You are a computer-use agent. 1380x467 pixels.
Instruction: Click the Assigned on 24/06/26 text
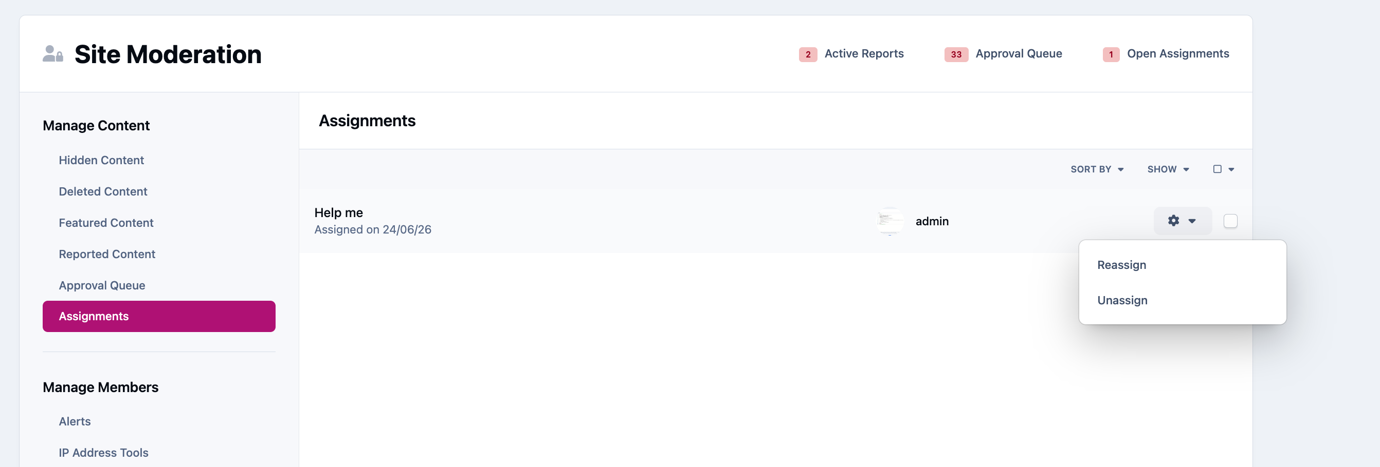[x=373, y=229]
